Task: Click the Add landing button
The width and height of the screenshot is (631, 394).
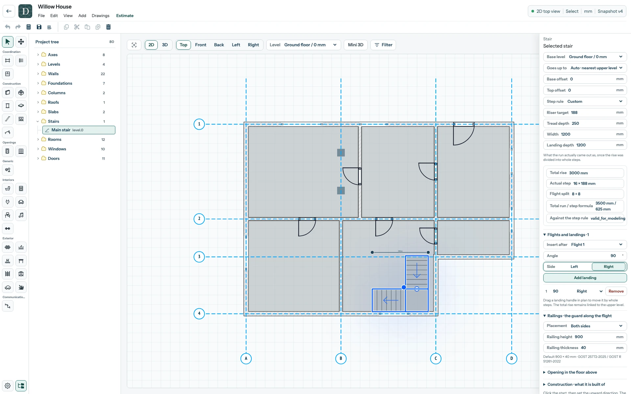Action: click(x=585, y=278)
